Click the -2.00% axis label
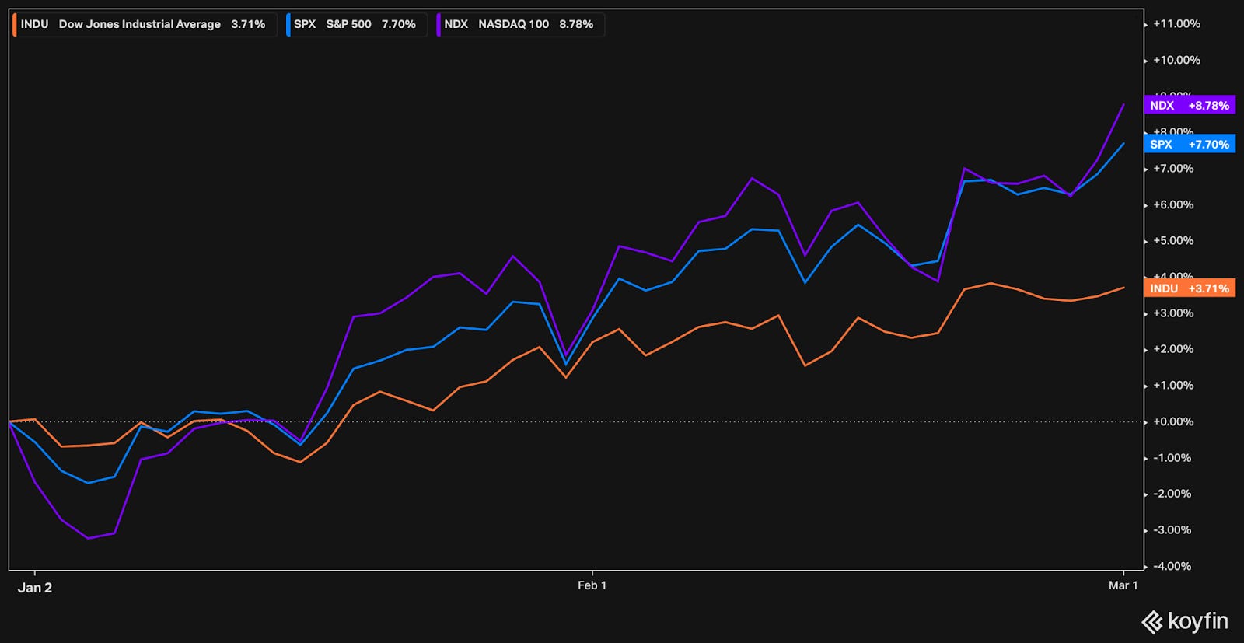Screen dimensions: 1244x643 tap(1173, 494)
